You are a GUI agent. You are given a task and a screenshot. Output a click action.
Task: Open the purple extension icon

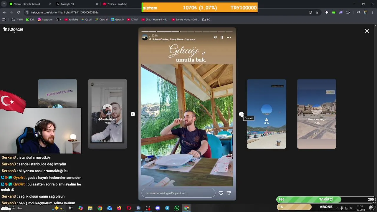(x=341, y=12)
